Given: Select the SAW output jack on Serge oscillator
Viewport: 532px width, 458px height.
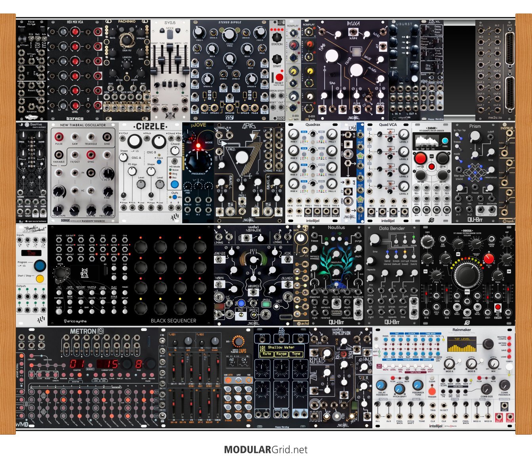Looking at the screenshot, I should coord(75,137).
